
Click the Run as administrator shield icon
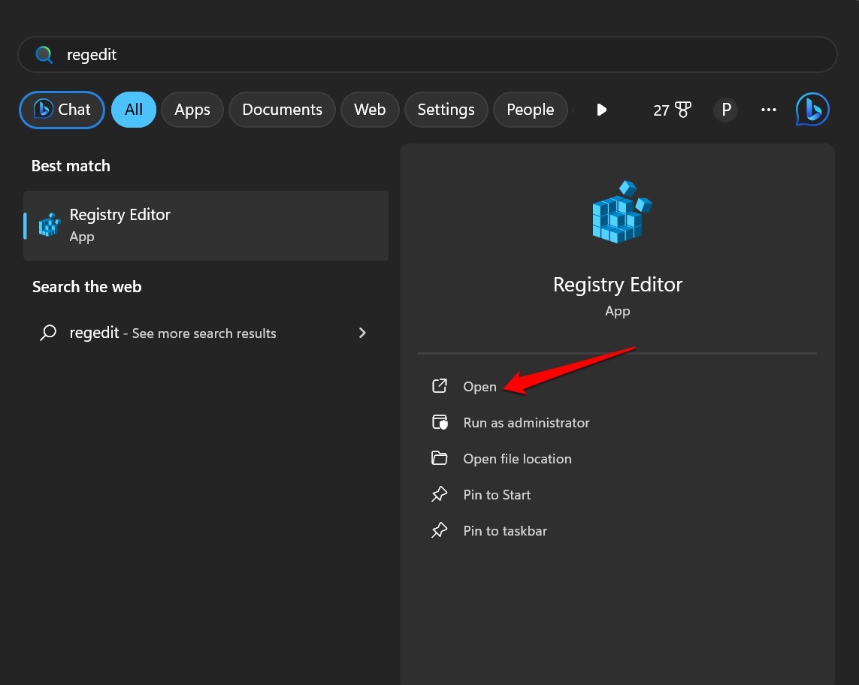(439, 423)
